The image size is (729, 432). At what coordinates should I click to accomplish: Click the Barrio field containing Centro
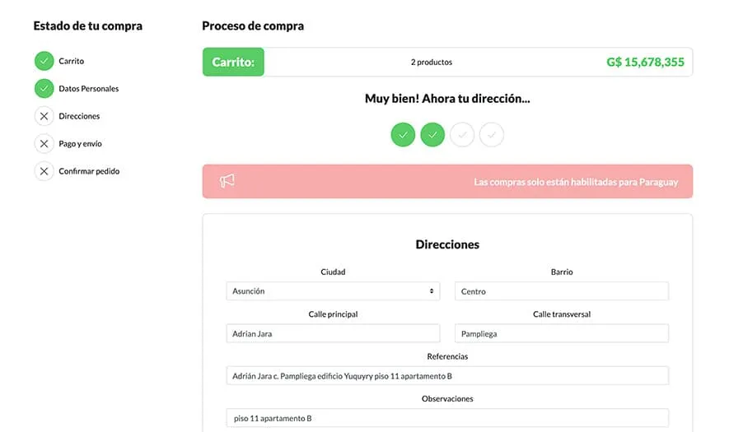[561, 291]
